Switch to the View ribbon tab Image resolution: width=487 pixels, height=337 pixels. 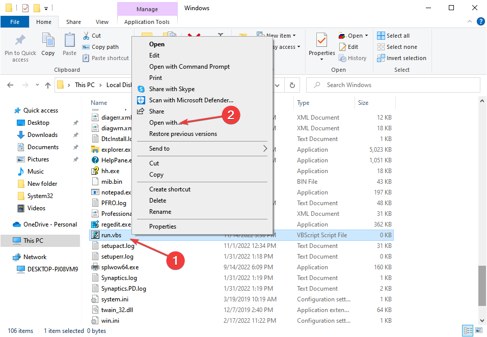[102, 22]
